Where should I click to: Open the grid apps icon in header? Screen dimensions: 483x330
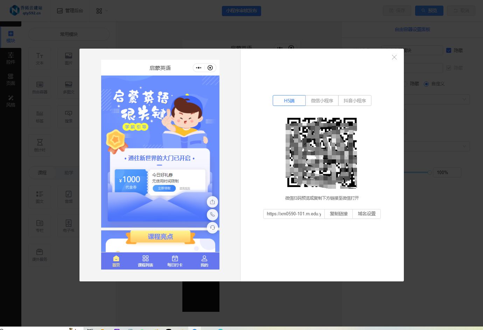pos(99,11)
